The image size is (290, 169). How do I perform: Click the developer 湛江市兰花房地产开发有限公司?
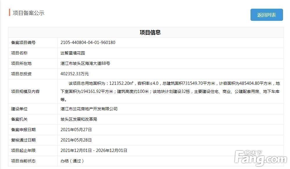point(89,109)
